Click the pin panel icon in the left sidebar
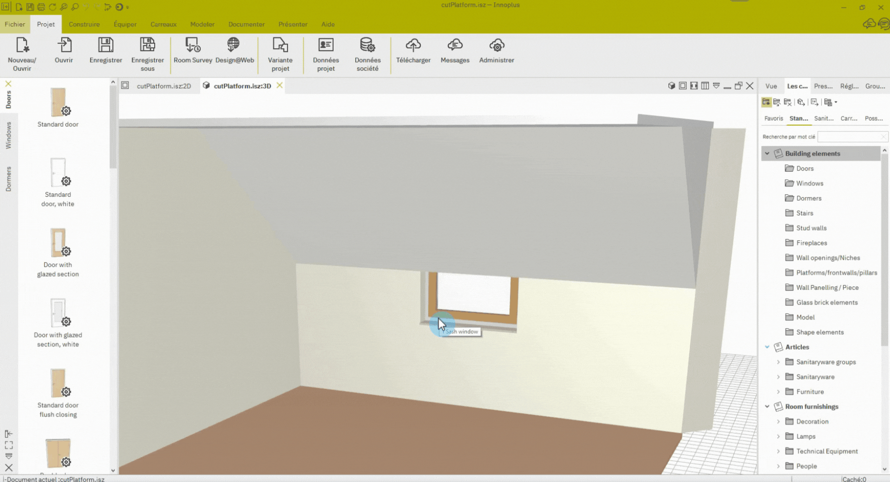The height and width of the screenshot is (482, 890). click(9, 434)
